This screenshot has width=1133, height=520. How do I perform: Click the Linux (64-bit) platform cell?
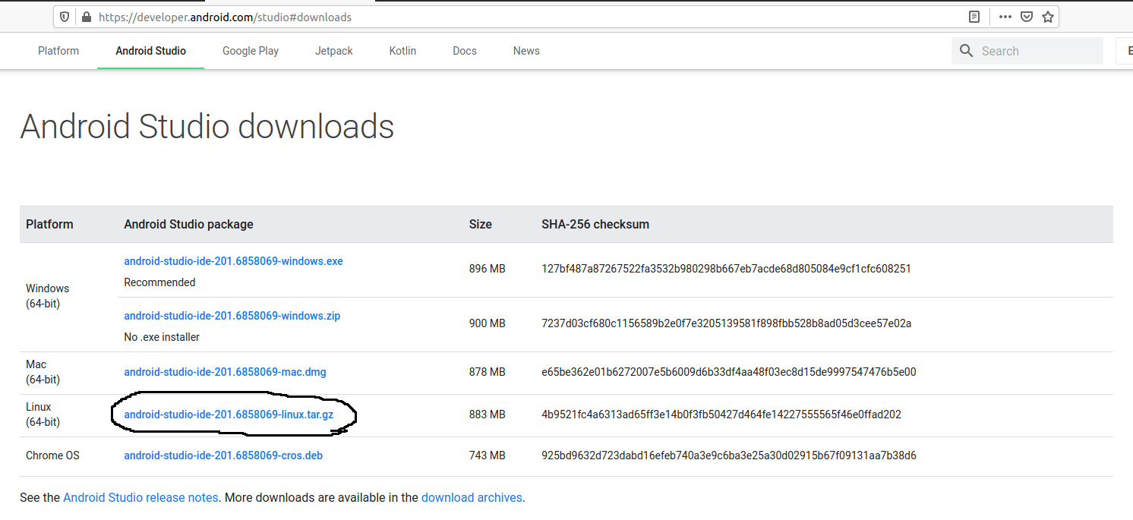[43, 414]
